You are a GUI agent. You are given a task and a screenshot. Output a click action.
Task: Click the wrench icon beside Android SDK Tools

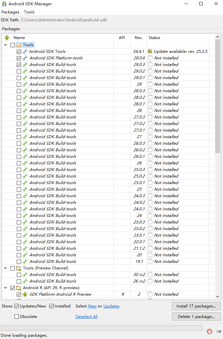click(x=25, y=52)
